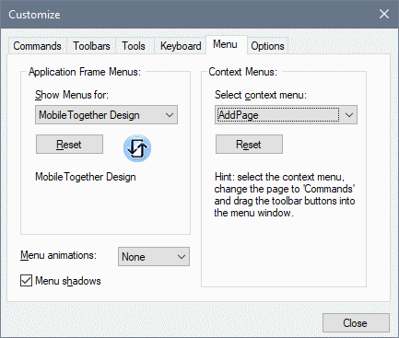
Task: Click the MobileTogether Design application icon
Action: click(x=137, y=148)
